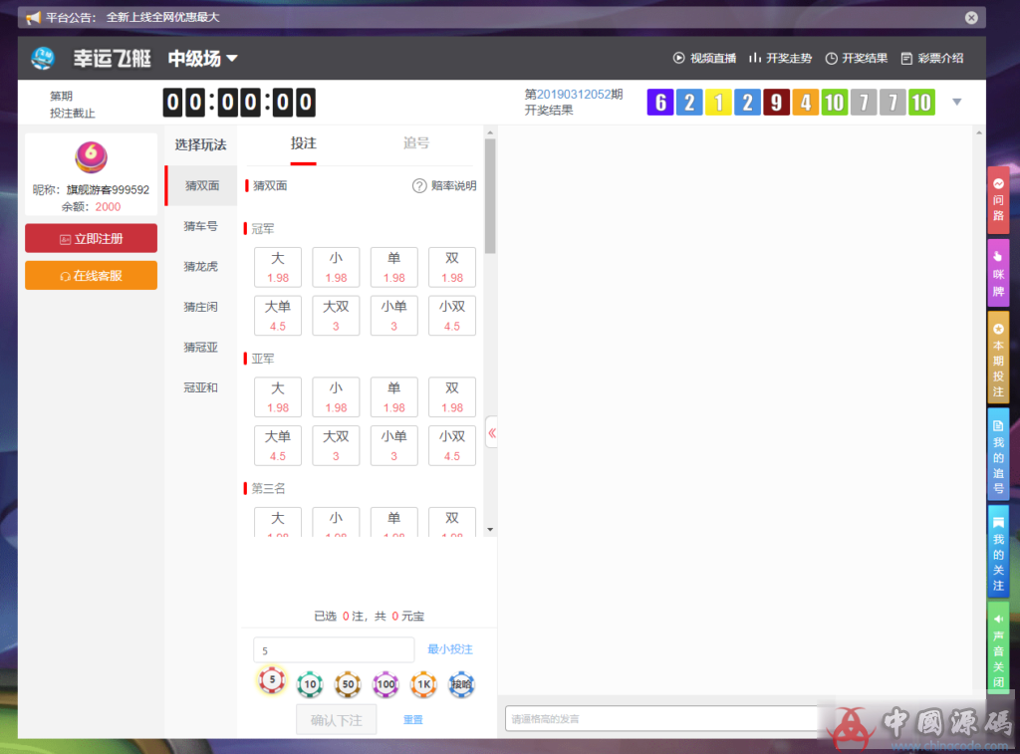Click the megaphone announcement icon
1020x754 pixels.
coord(33,18)
